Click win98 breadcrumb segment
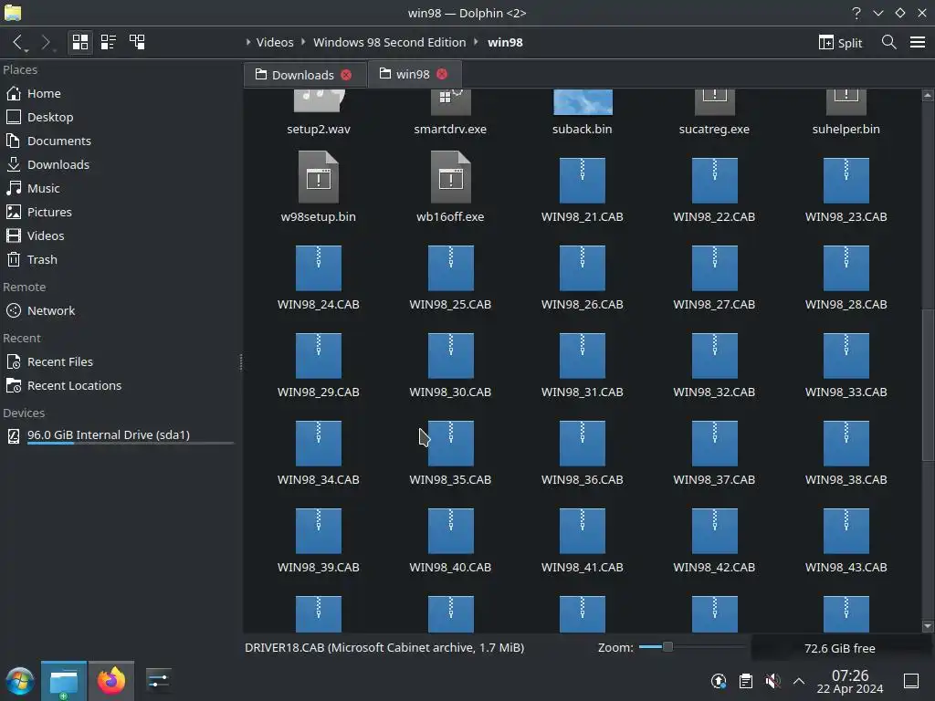 pyautogui.click(x=505, y=42)
